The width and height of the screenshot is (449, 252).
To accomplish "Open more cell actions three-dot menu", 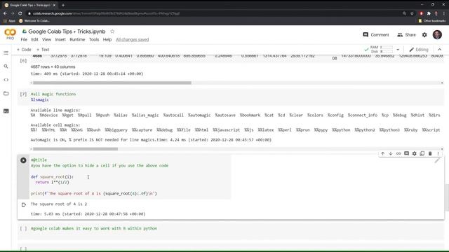I will [438, 154].
